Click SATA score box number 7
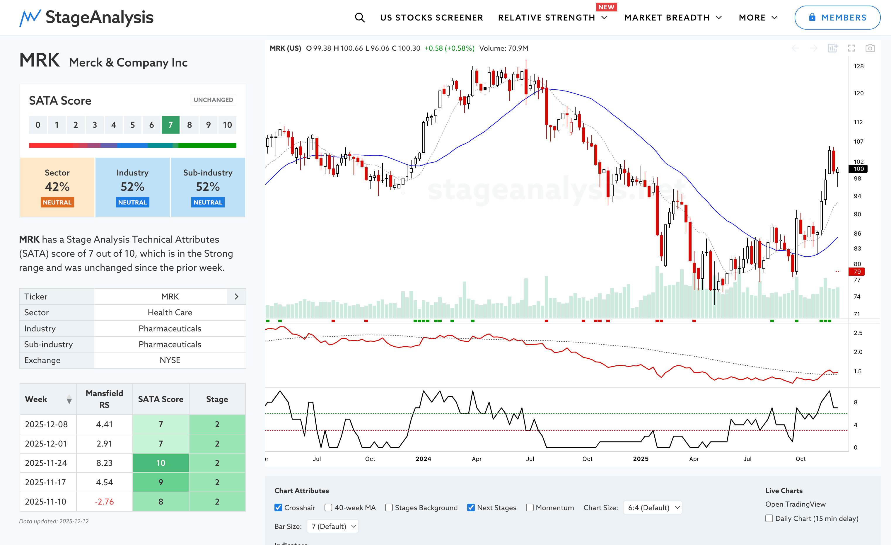 pos(170,125)
